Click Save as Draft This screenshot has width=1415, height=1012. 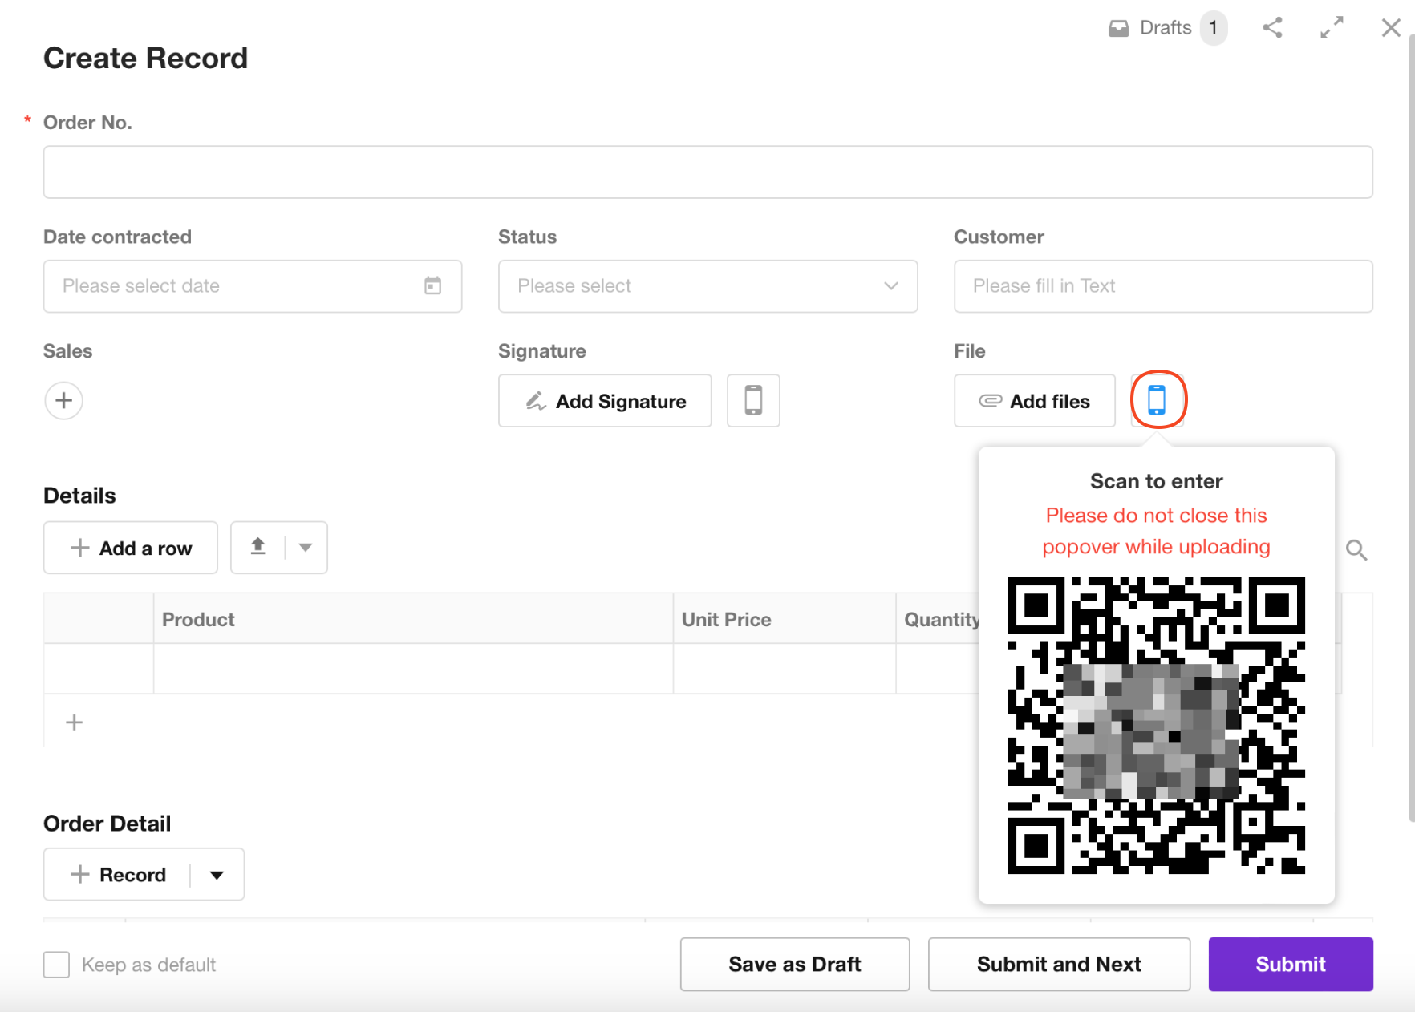tap(794, 964)
